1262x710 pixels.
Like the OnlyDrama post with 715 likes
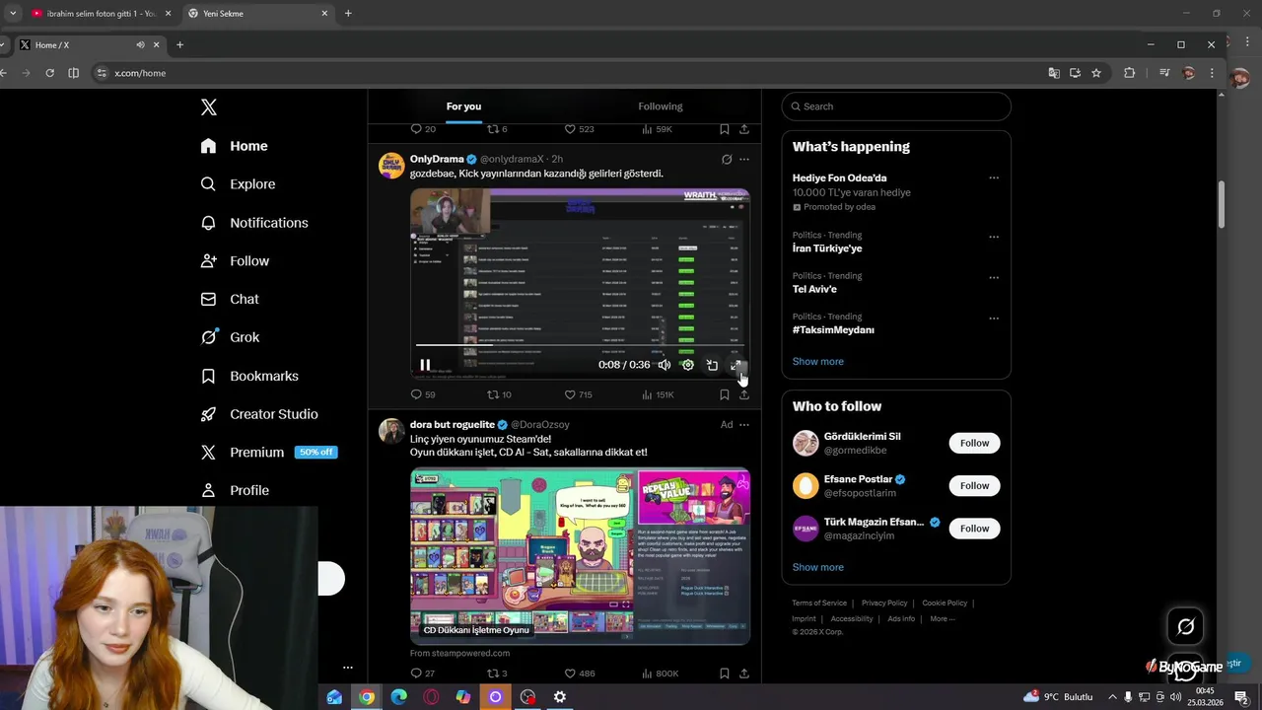(x=578, y=394)
